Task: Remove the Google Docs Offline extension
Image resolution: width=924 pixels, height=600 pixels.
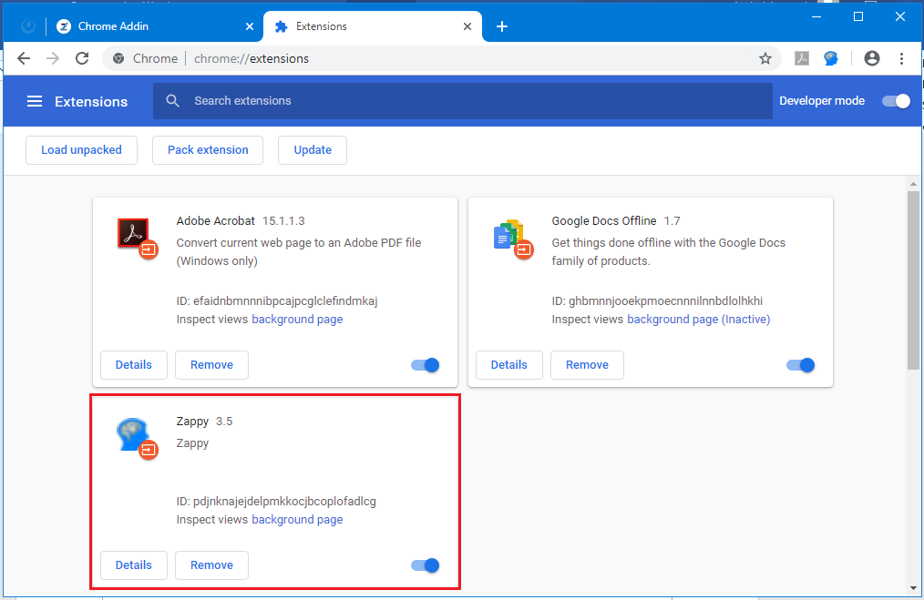Action: click(x=587, y=365)
